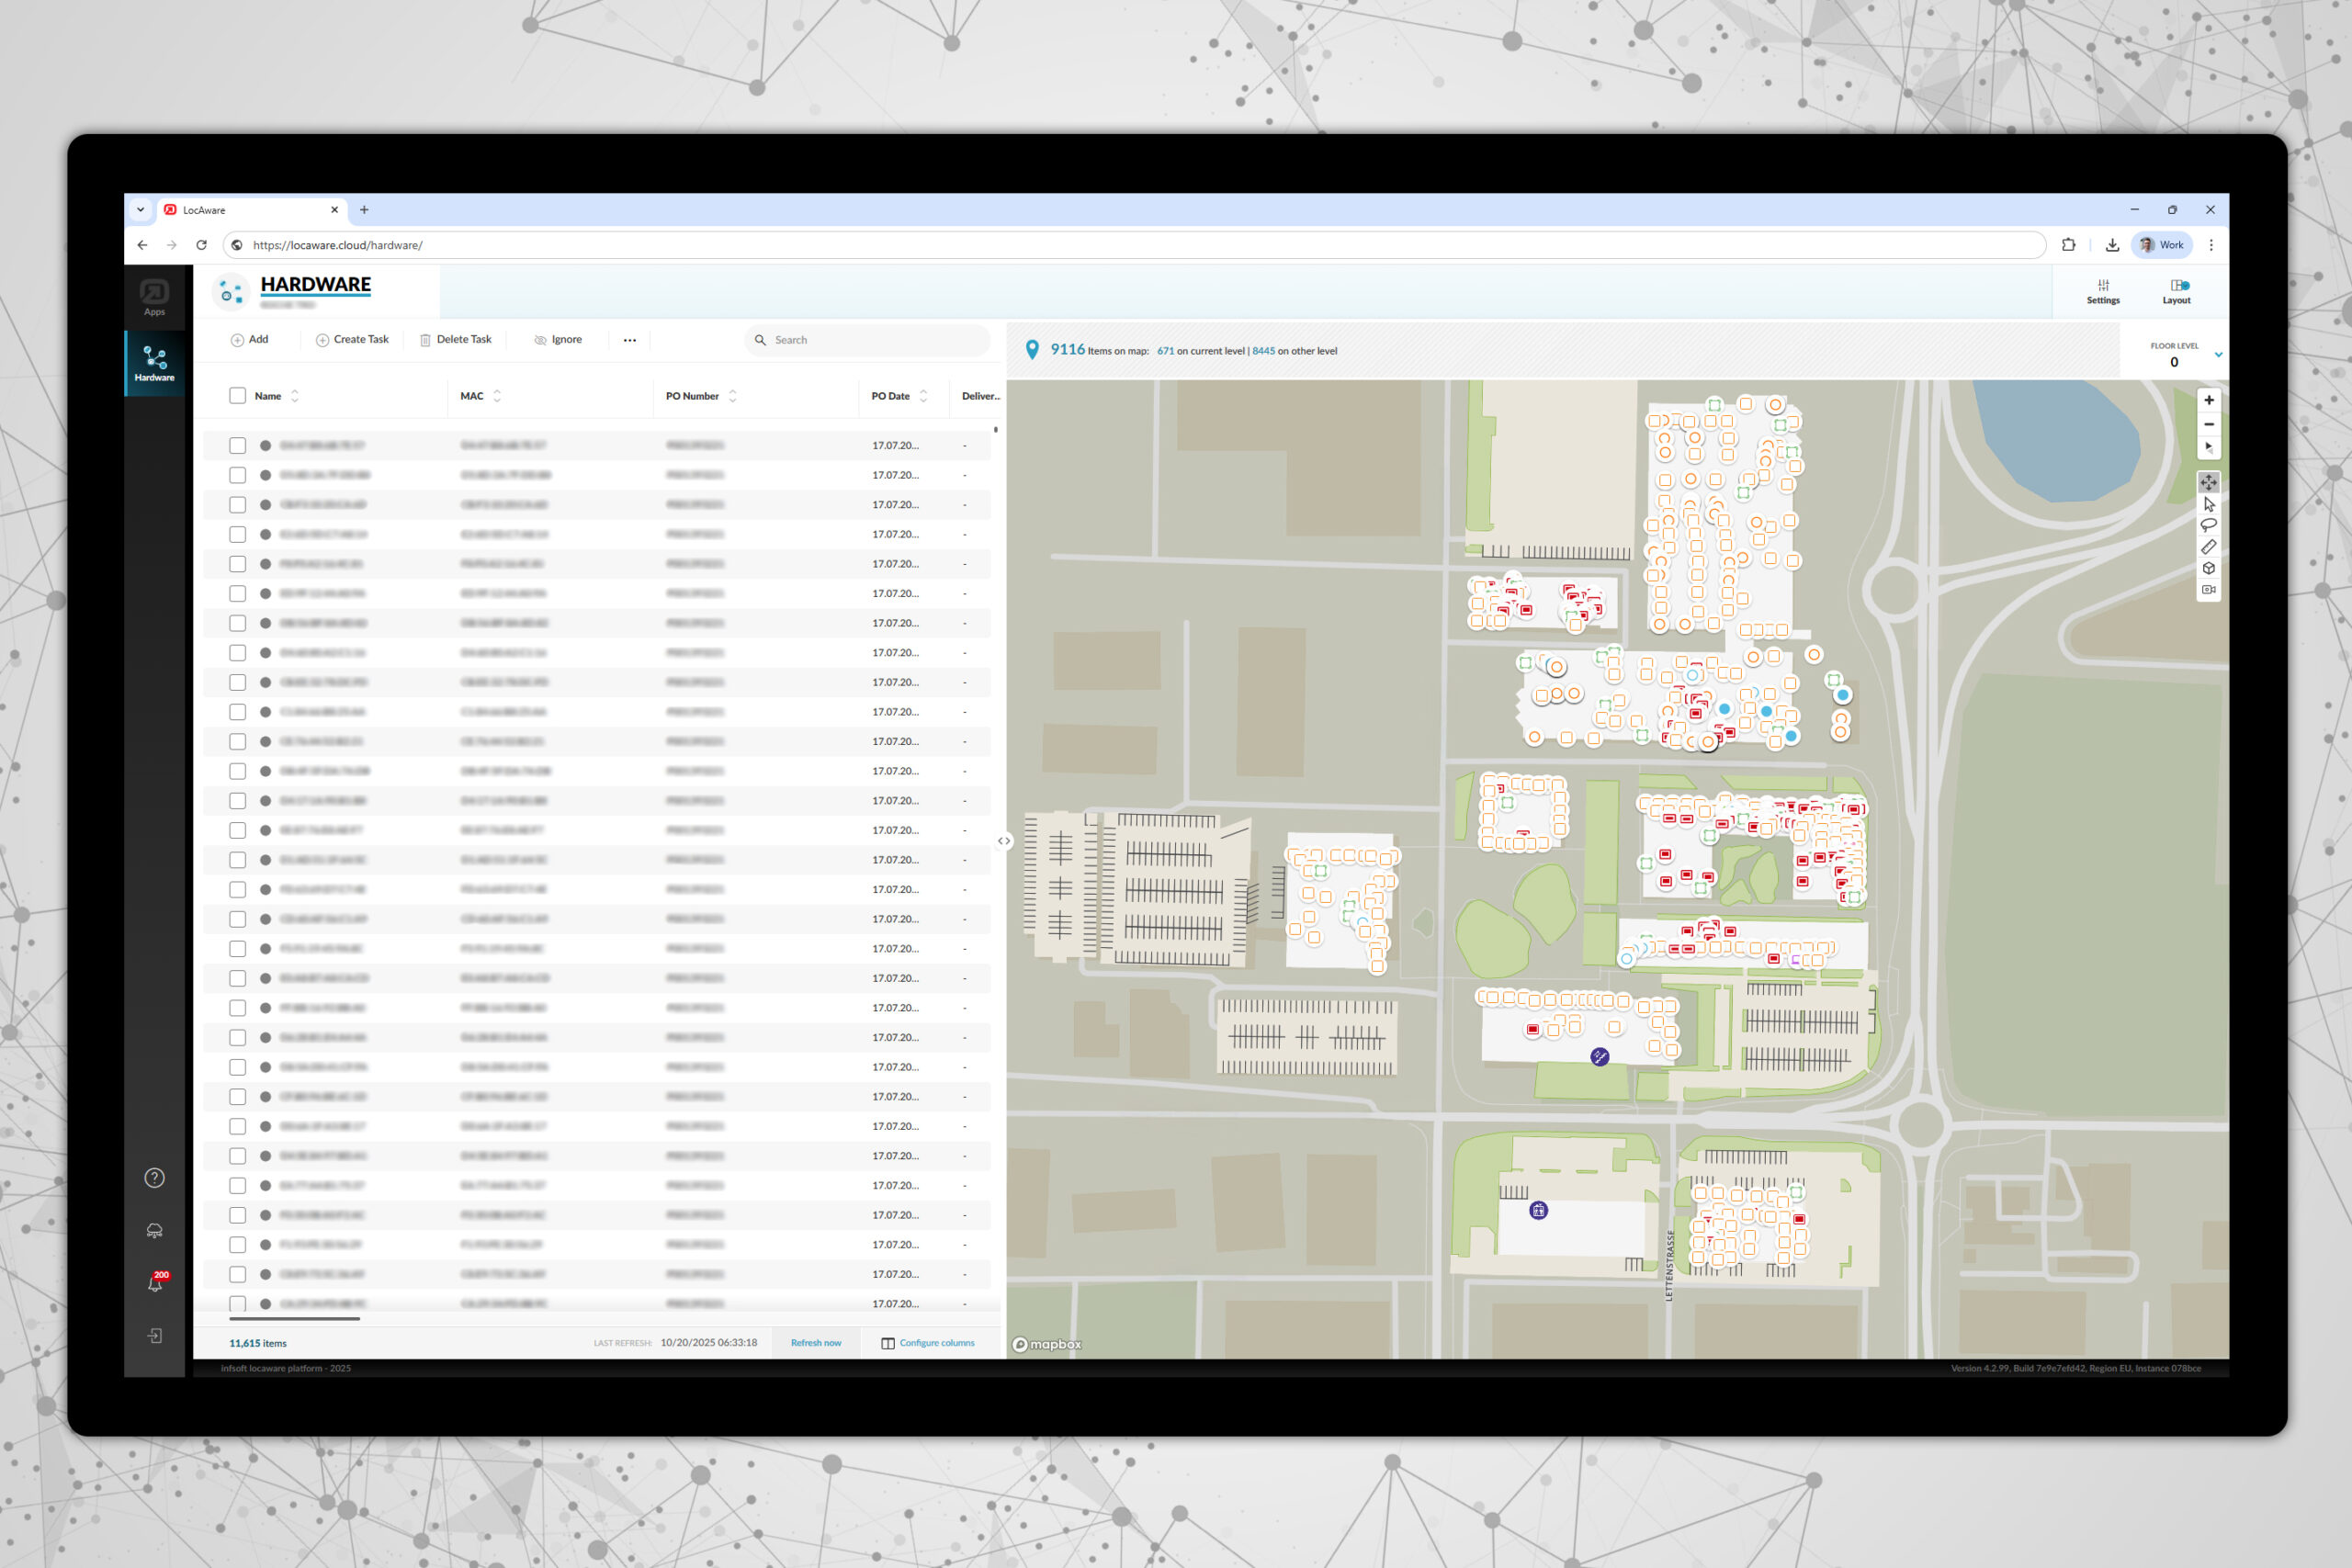Expand the Floor Level dropdown
This screenshot has width=2352, height=1568.
[x=2218, y=355]
